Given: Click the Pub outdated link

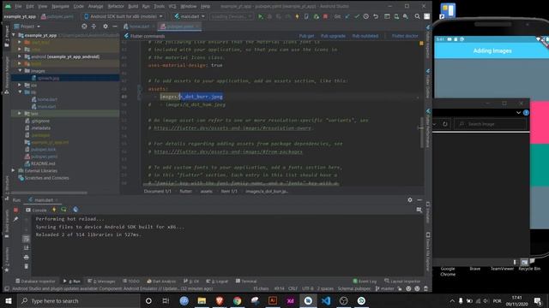Looking at the screenshot, I should [365, 36].
